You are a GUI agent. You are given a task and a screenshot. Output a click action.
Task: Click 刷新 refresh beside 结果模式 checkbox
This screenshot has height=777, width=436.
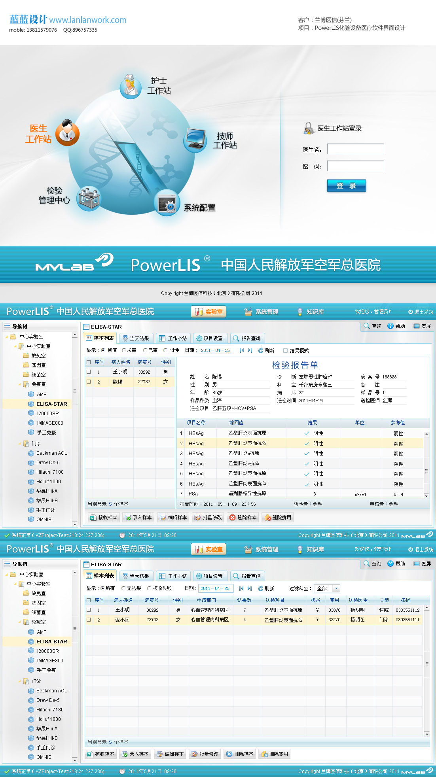click(x=266, y=350)
